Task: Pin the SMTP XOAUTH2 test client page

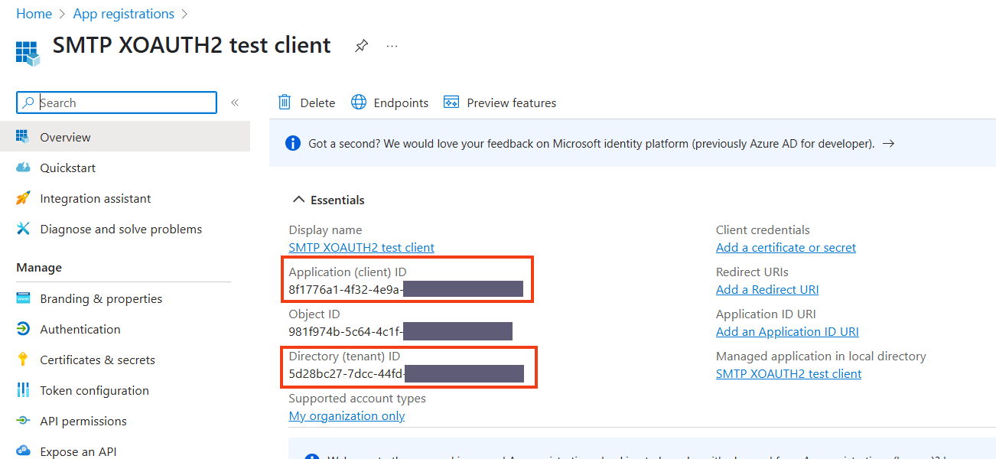Action: pos(361,46)
